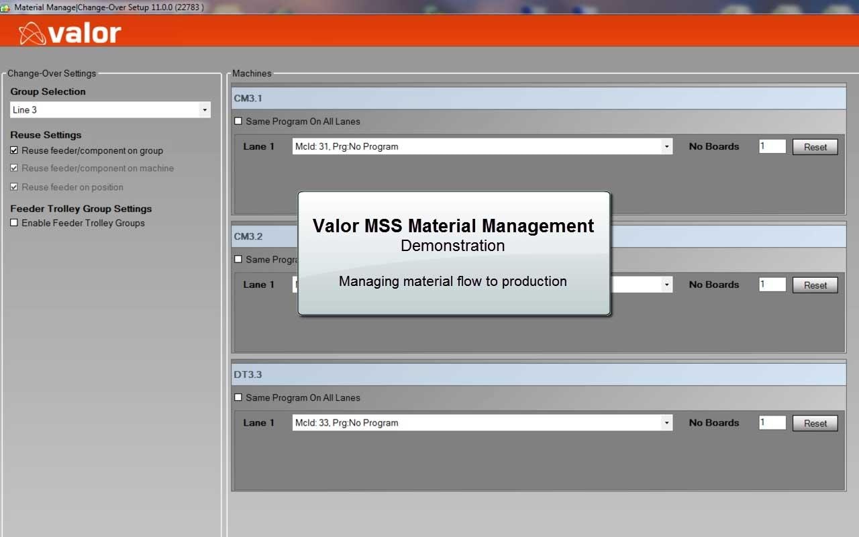
Task: Click the Managing material flow to production text
Action: (x=453, y=281)
